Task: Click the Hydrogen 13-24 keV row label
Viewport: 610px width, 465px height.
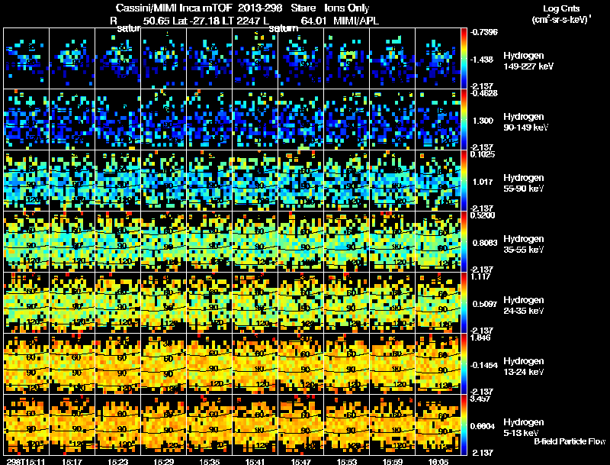Action: (523, 367)
